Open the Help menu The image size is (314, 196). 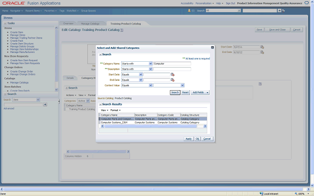coord(220,3)
